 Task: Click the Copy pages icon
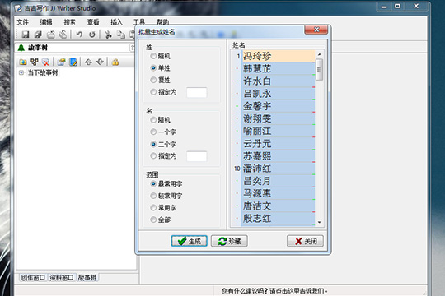[x=121, y=35]
